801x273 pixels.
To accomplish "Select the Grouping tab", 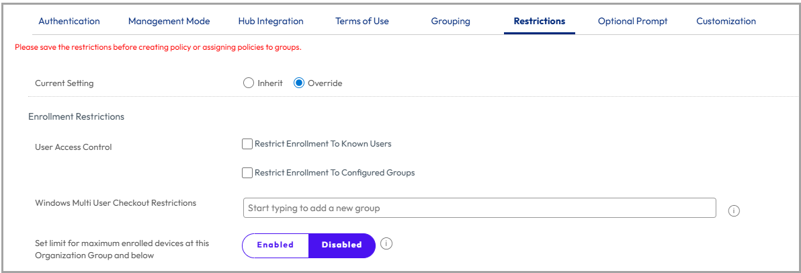I will [x=450, y=22].
